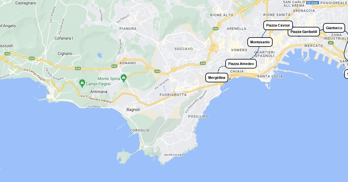Select the Gianturco station label
Screen dimensions: 348x182
334,28
